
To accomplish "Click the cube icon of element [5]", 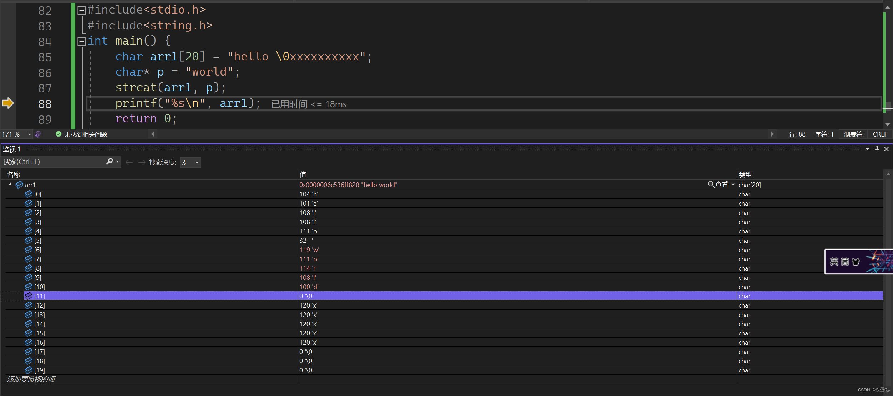I will [x=29, y=240].
